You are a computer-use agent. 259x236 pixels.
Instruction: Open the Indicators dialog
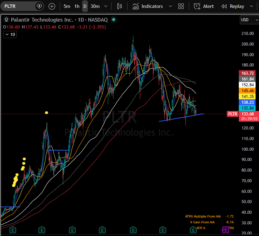pos(147,6)
